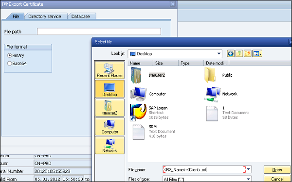Image resolution: width=292 pixels, height=182 pixels.
Task: Click the valid from date 05.01.2012
Action: pos(47,179)
